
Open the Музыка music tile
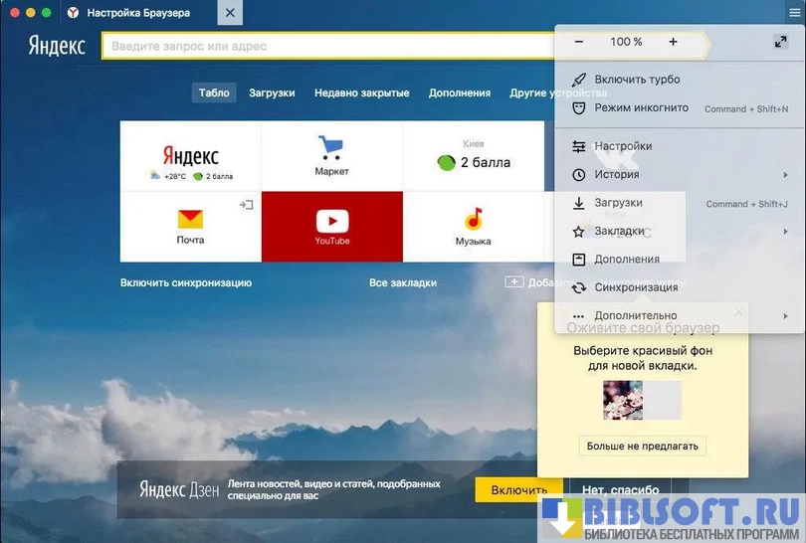473,226
